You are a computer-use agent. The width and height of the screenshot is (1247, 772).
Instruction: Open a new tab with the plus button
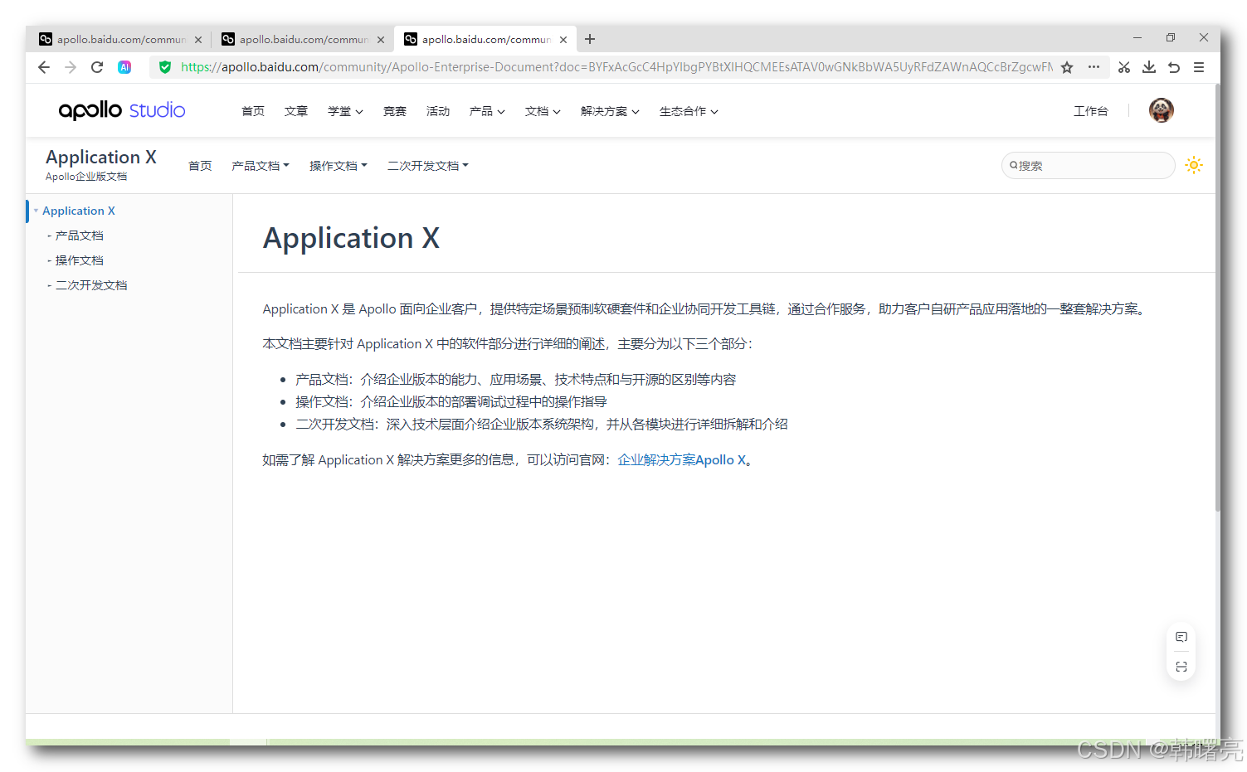[590, 39]
